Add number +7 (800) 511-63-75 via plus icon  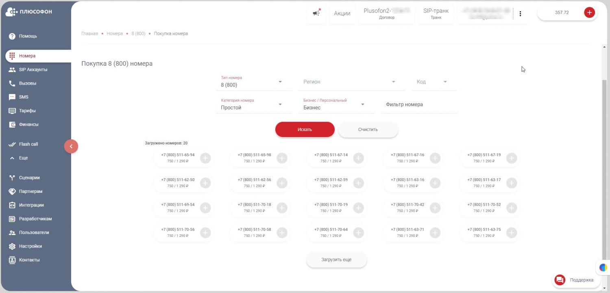coord(512,233)
